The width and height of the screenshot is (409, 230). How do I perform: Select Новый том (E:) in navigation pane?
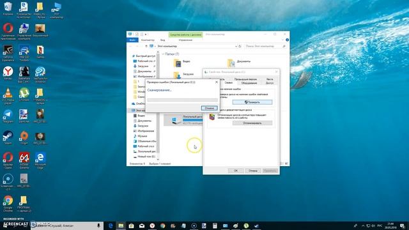click(x=144, y=157)
